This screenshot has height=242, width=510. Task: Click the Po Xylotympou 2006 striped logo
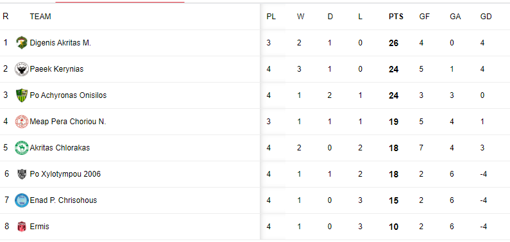pyautogui.click(x=22, y=174)
